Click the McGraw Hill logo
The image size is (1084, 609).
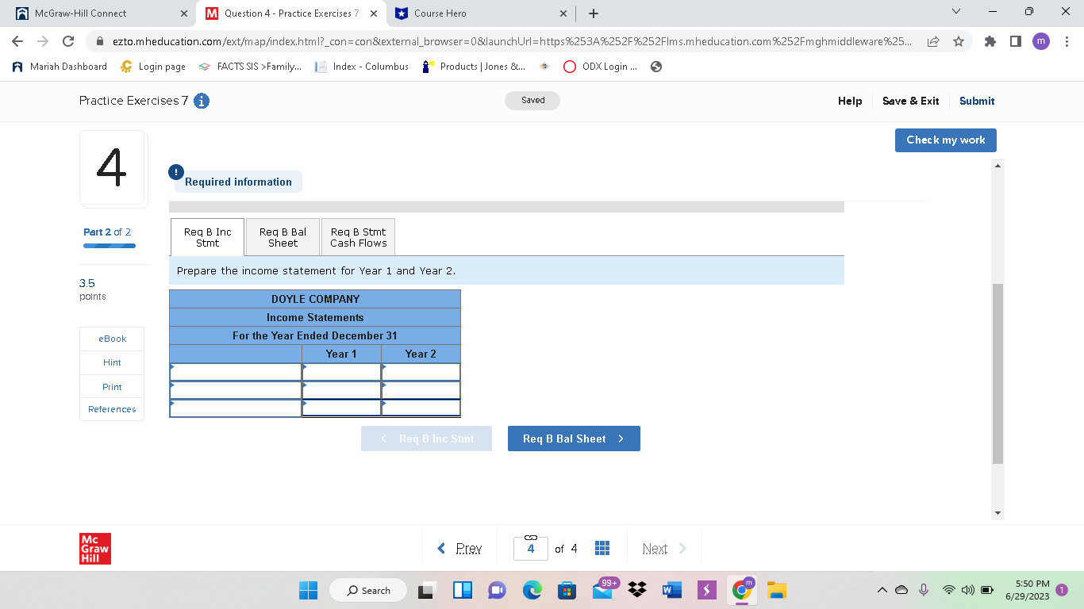pyautogui.click(x=94, y=548)
